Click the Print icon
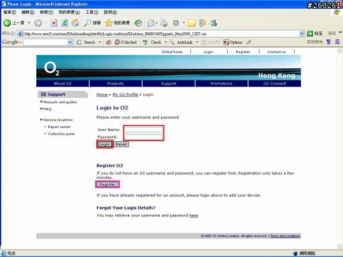This screenshot has height=257, width=343. [x=164, y=23]
